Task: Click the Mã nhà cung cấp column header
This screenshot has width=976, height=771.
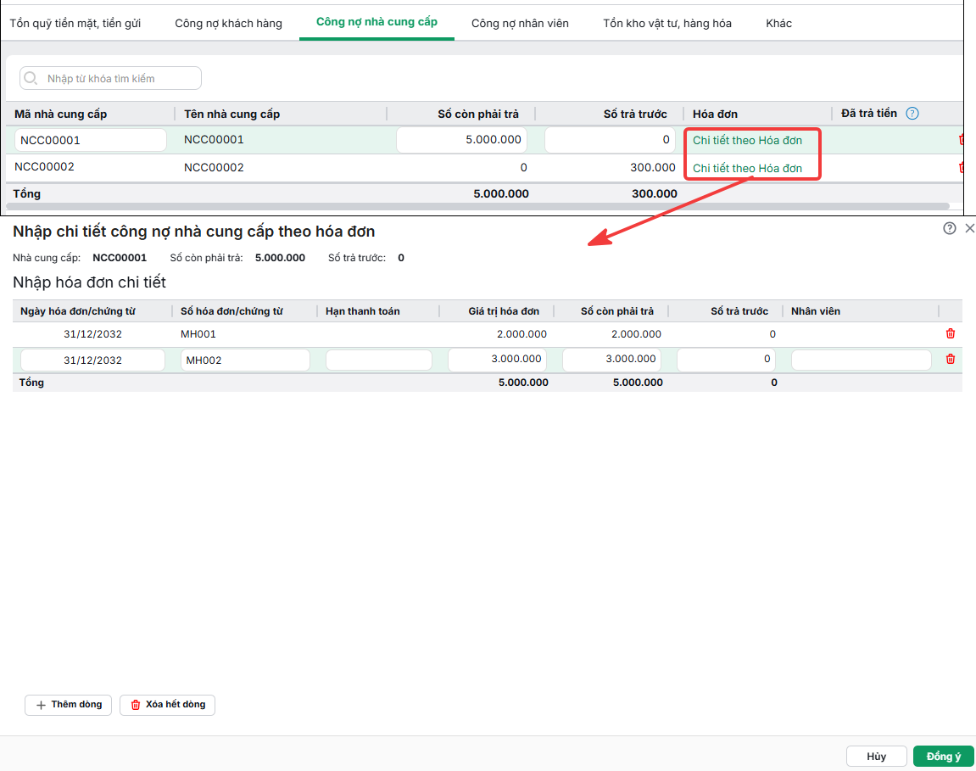Action: coord(60,115)
